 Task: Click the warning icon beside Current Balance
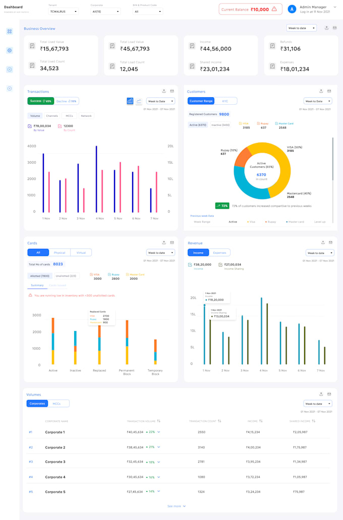(x=274, y=9)
